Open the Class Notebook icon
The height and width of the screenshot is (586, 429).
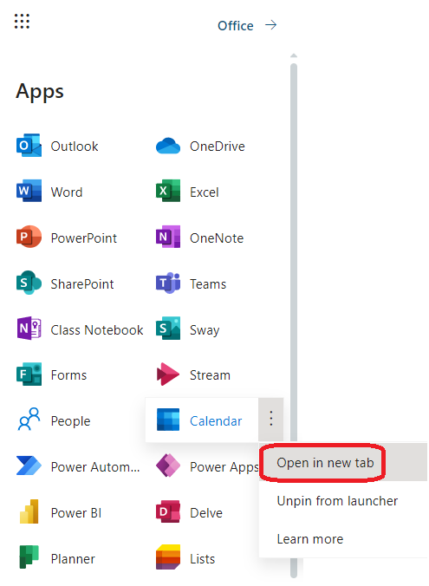29,329
